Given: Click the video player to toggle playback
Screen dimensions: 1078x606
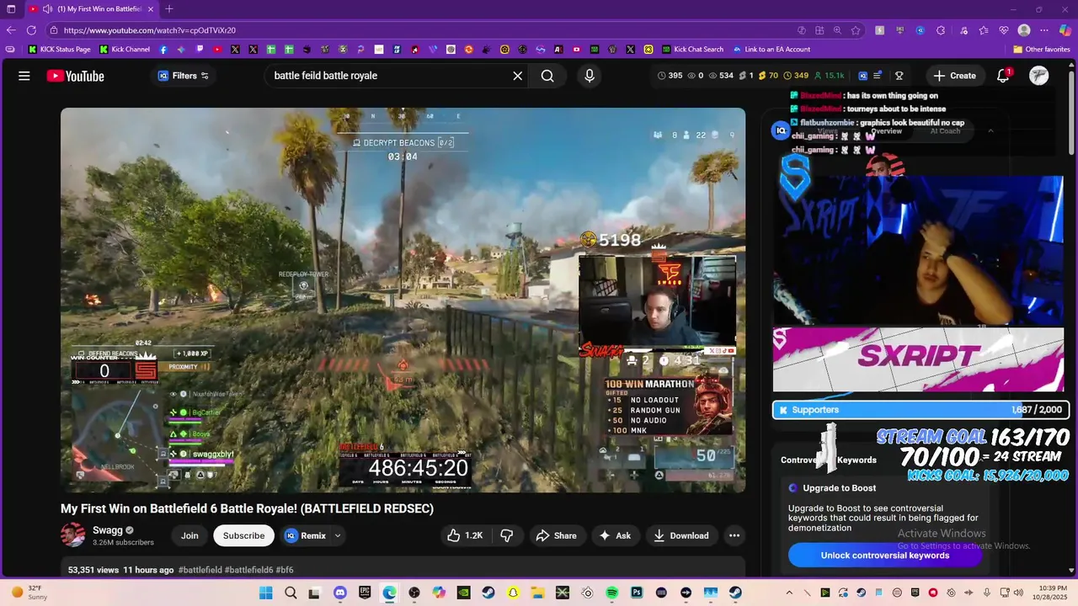Looking at the screenshot, I should pyautogui.click(x=403, y=300).
